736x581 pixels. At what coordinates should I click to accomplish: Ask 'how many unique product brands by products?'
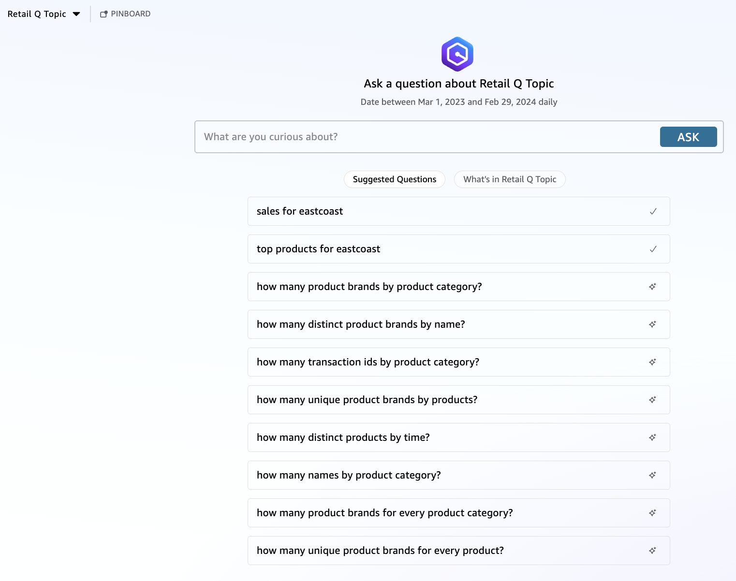coord(459,400)
